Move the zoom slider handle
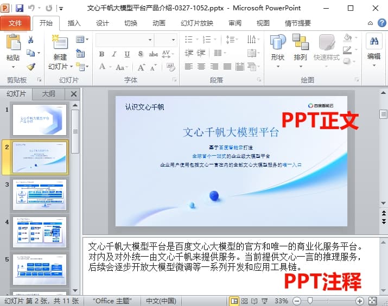Viewport: 388px width, 306px height. (310, 301)
